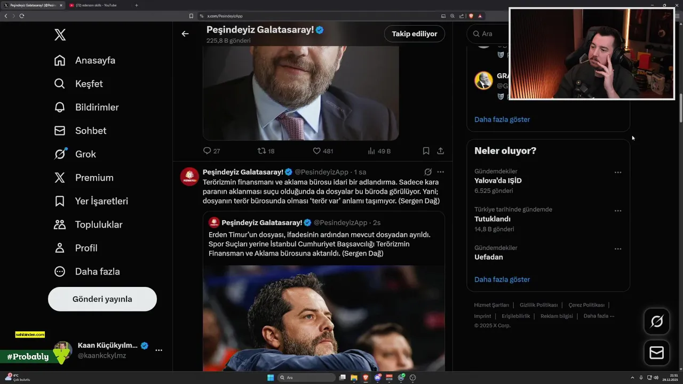Screen dimensions: 683x384
Task: Click Daha fazla göster under suggested accounts
Action: click(502, 119)
